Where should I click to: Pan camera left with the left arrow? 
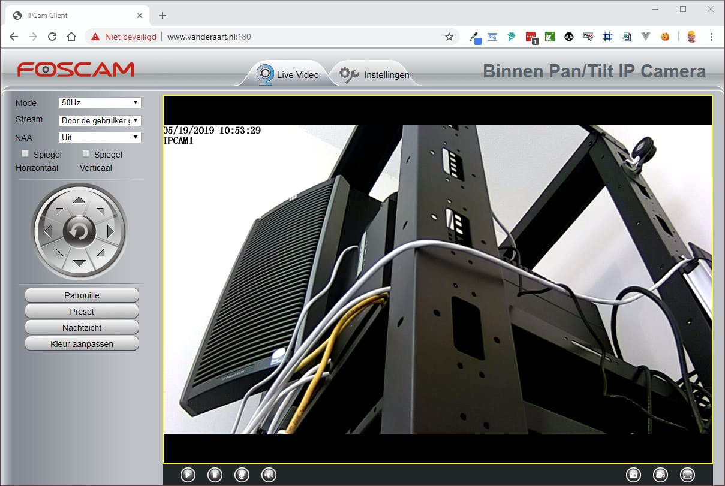coord(48,231)
